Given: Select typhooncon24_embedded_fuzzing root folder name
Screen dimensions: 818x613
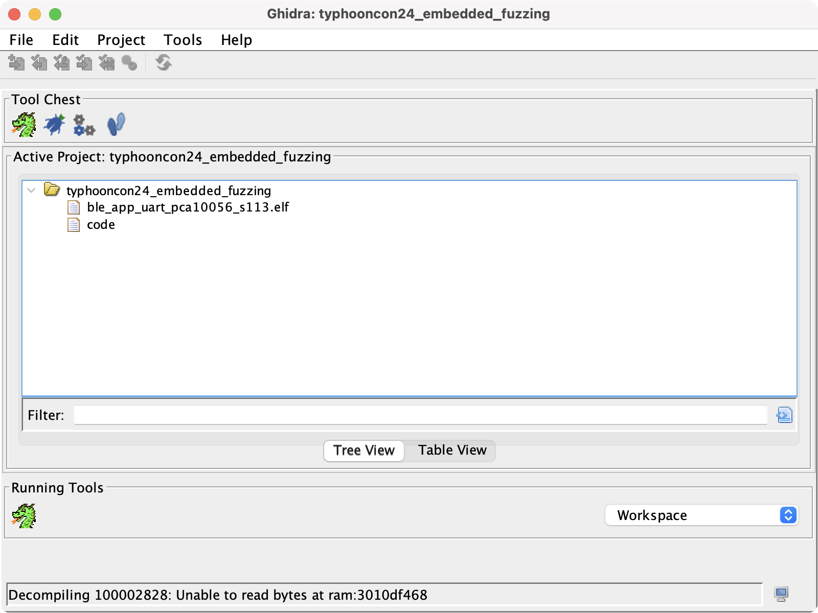Looking at the screenshot, I should (x=169, y=191).
